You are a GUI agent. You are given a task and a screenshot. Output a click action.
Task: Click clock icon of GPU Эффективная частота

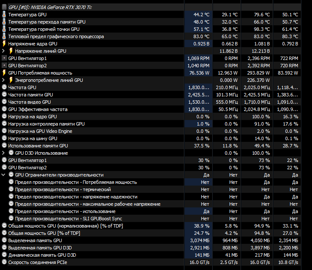tap(4, 109)
